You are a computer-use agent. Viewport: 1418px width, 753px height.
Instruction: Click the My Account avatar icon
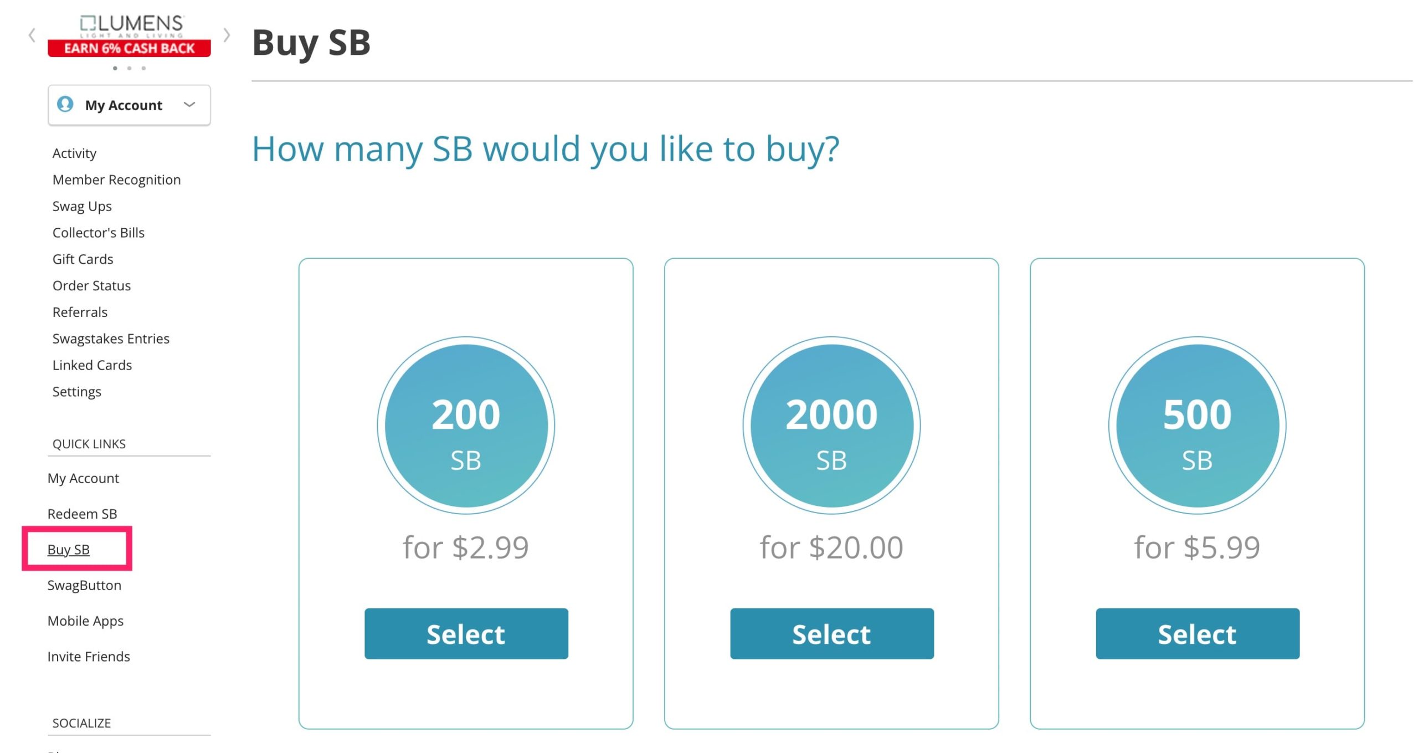64,105
